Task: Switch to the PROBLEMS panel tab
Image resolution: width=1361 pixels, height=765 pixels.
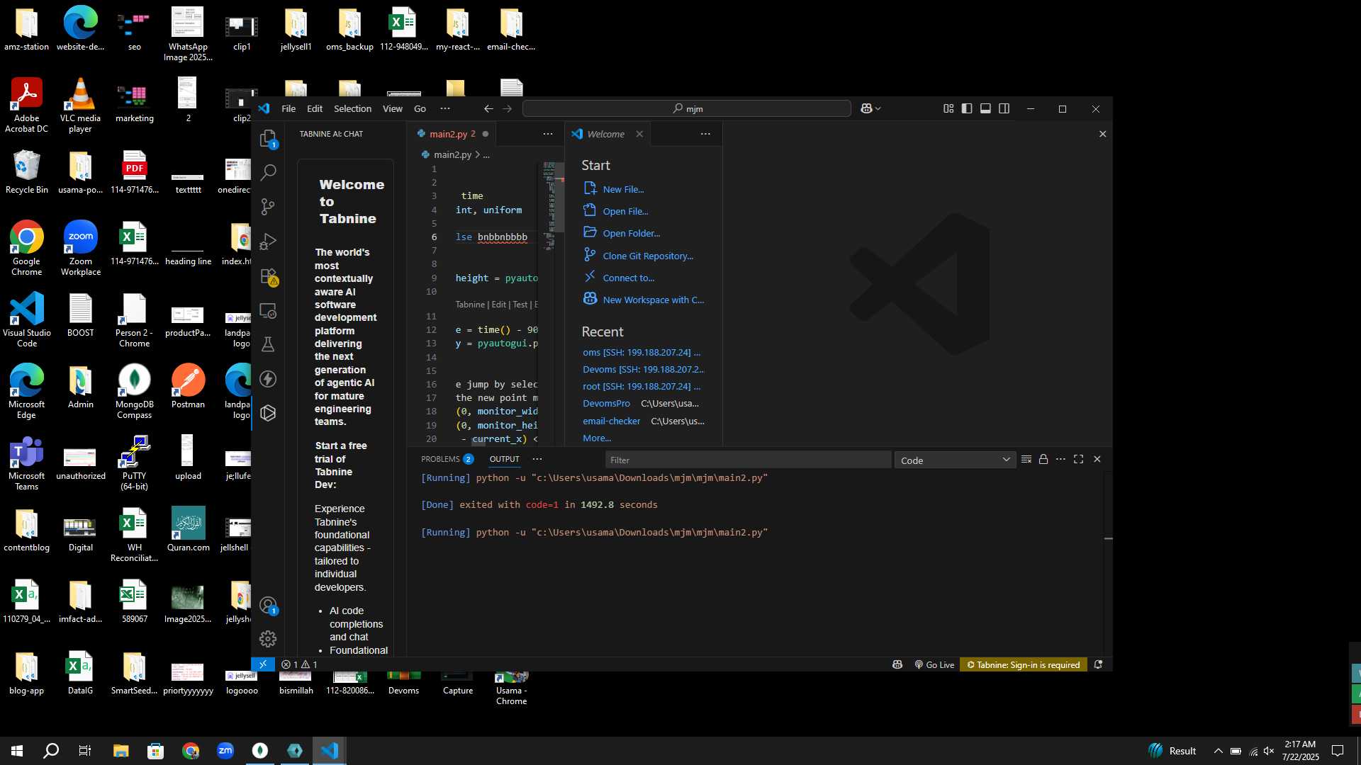Action: pos(447,460)
